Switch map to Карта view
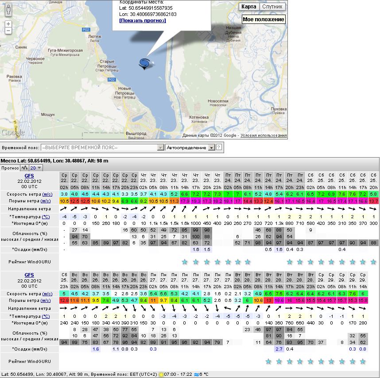The image size is (380, 378). tap(248, 7)
